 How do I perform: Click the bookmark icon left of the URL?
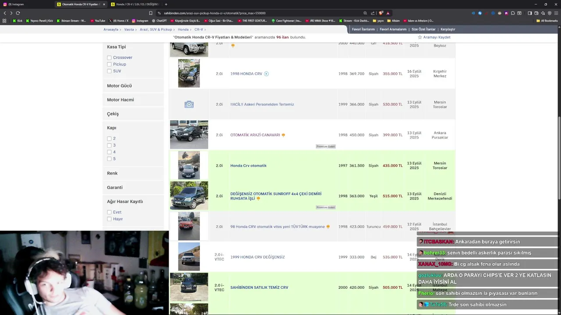(151, 13)
